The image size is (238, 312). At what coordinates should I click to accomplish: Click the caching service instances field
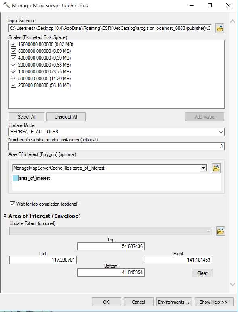click(116, 146)
